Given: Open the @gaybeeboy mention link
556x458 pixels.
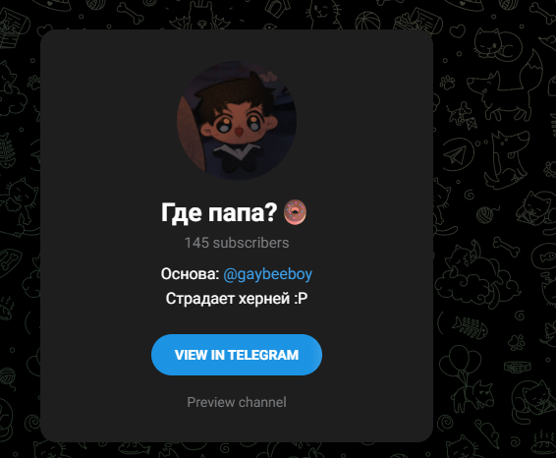Looking at the screenshot, I should pos(268,274).
